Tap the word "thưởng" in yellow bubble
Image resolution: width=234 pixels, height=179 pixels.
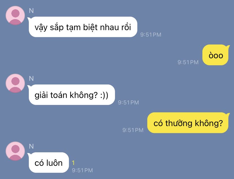pos(179,124)
